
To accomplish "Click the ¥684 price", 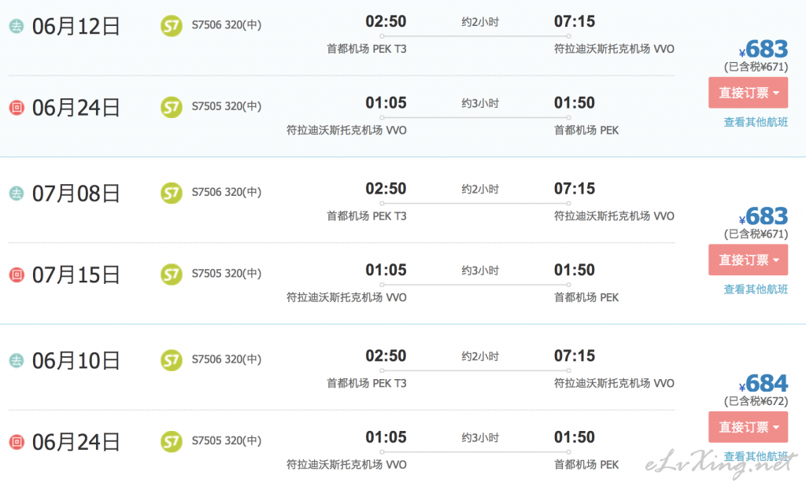I will (x=763, y=383).
